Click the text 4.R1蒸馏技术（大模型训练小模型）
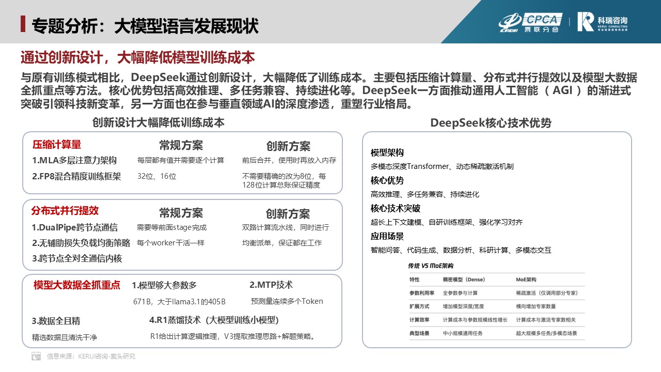The width and height of the screenshot is (661, 372). (214, 320)
